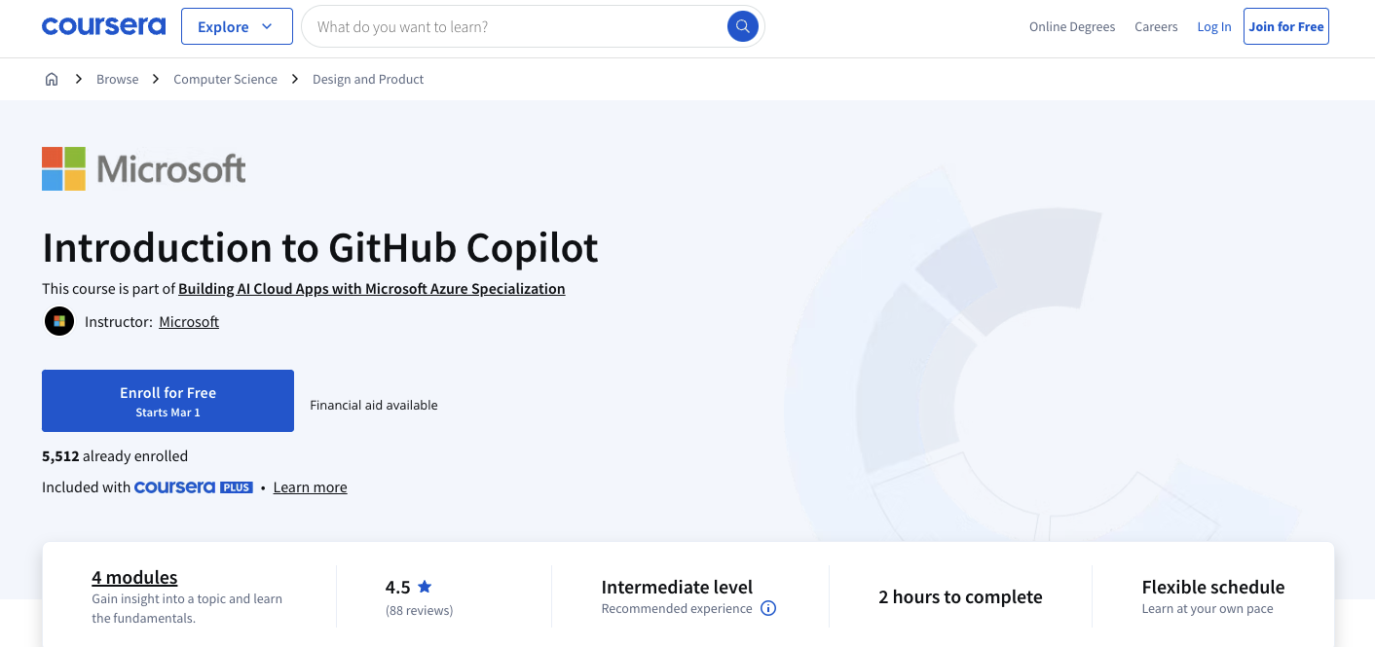The image size is (1375, 647).
Task: Click the Microsoft logo above course title
Action: click(x=143, y=167)
